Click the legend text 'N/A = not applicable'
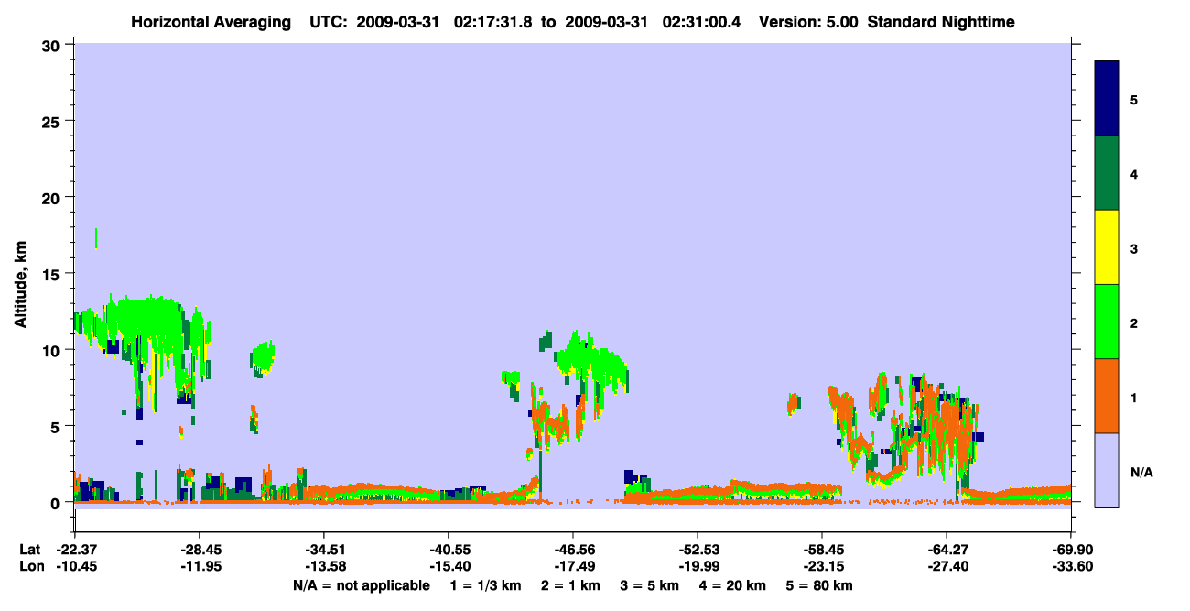This screenshot has height=611, width=1190. pyautogui.click(x=362, y=585)
